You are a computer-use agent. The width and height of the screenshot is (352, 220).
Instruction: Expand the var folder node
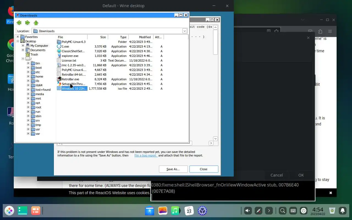(x=28, y=134)
